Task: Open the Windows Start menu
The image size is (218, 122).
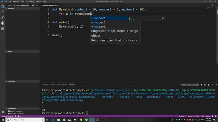Action: pyautogui.click(x=3, y=120)
